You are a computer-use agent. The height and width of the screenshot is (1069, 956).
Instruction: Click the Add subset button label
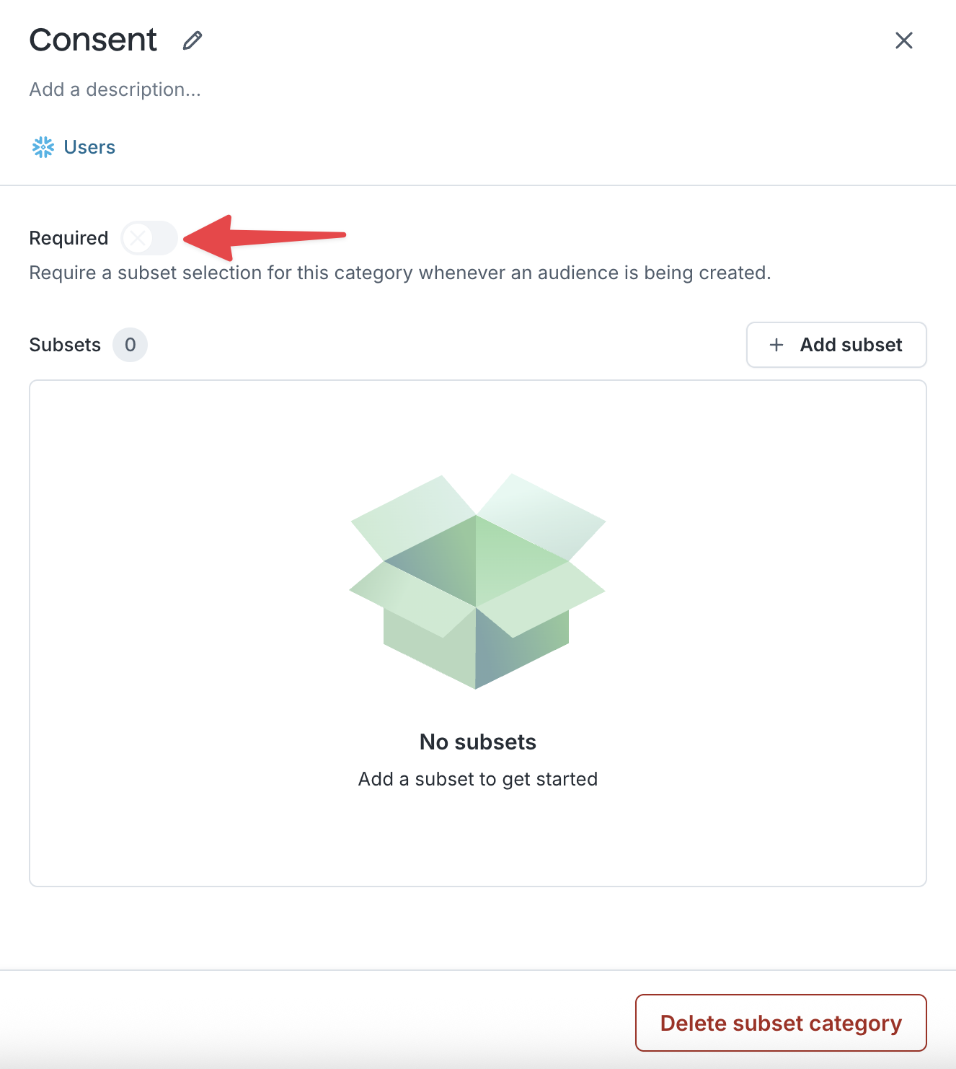851,345
